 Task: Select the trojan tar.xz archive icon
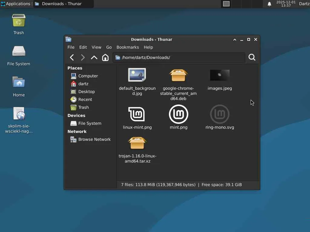[137, 143]
